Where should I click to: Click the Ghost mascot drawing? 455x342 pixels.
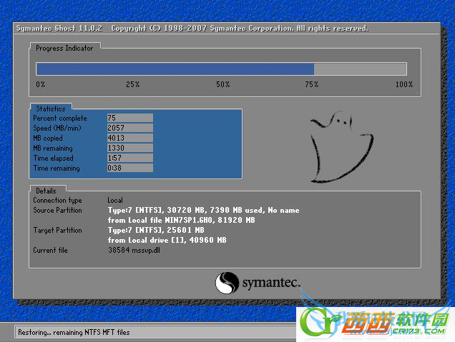(x=342, y=147)
